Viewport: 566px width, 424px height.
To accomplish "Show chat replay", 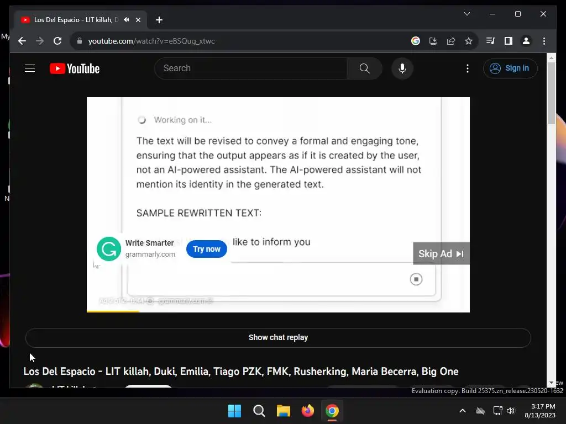I will pos(278,337).
